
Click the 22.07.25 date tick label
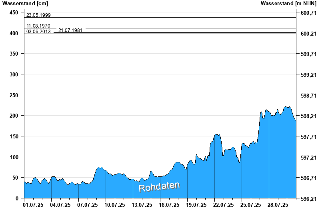pyautogui.click(x=224, y=205)
